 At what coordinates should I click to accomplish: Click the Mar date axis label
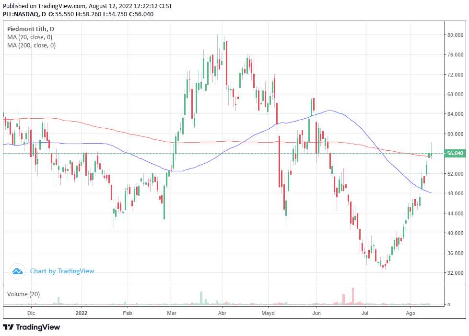[x=172, y=313]
